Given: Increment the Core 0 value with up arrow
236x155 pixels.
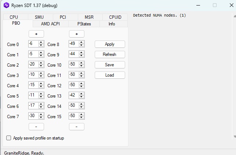Looking at the screenshot, I should click(41, 43).
